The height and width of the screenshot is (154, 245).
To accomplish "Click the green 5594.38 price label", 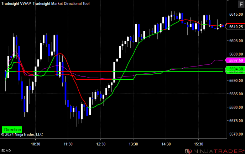I will point(235,69).
